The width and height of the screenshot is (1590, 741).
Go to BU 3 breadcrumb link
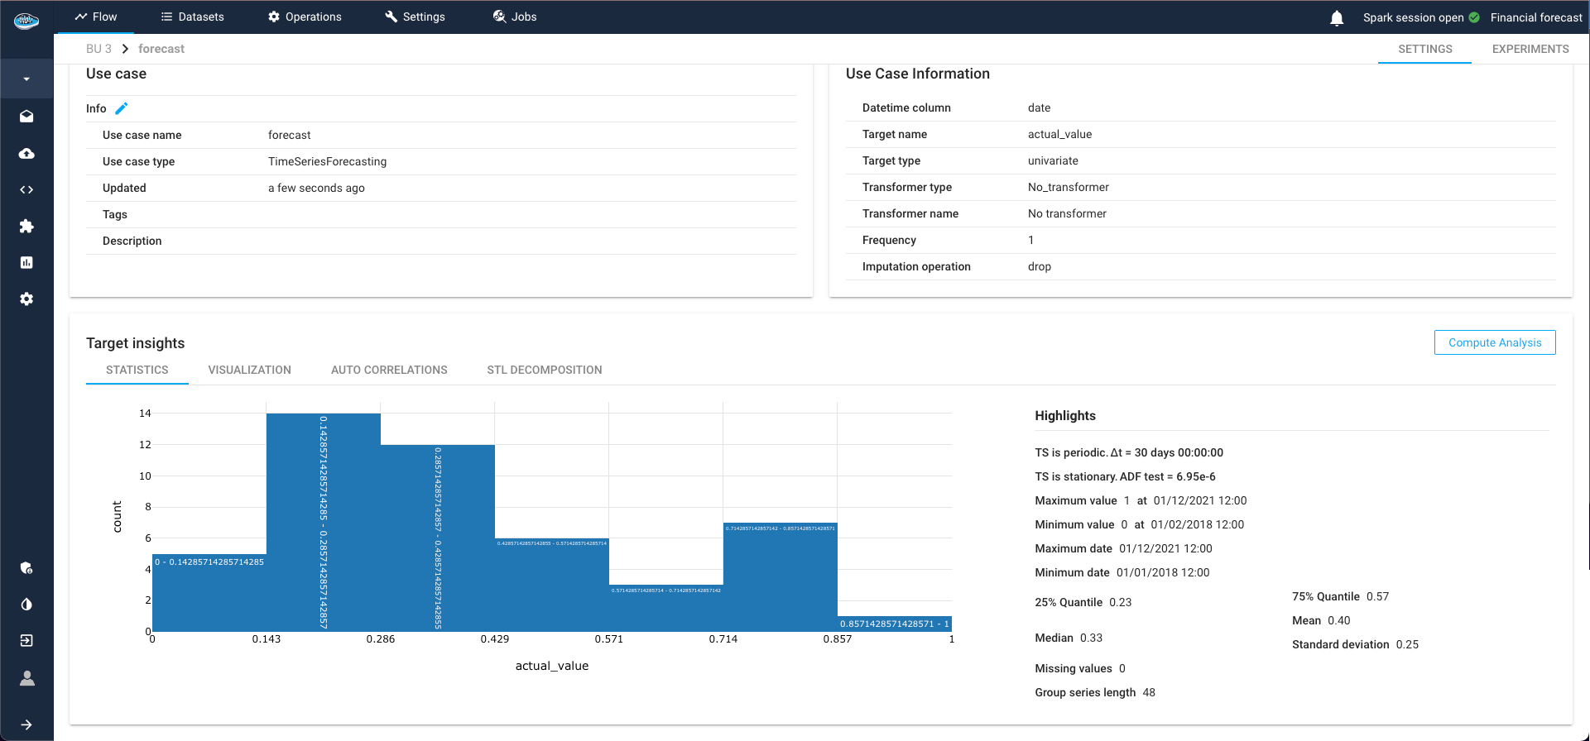pos(98,49)
